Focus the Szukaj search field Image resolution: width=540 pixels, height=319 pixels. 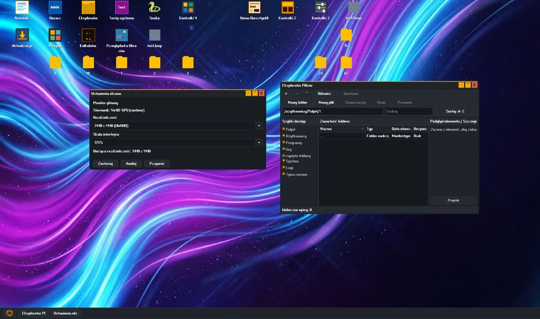(409, 111)
